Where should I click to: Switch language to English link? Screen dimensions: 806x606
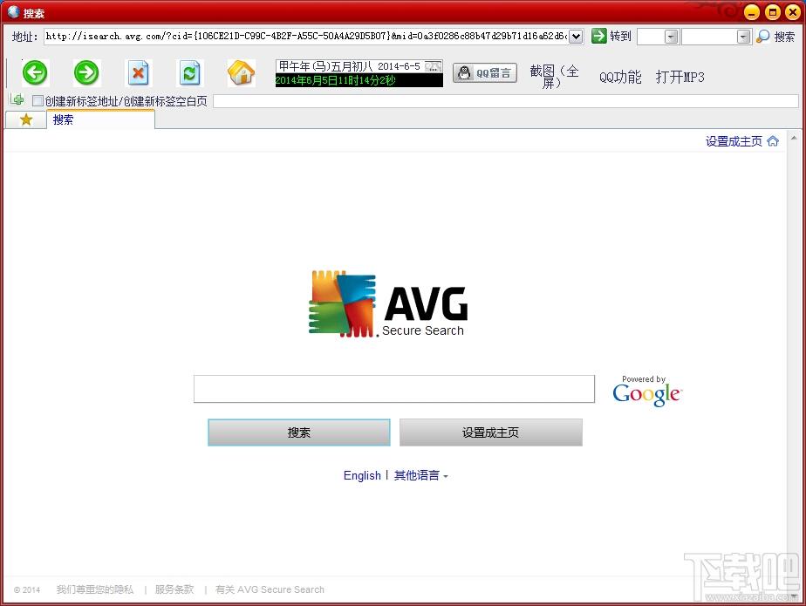coord(362,475)
